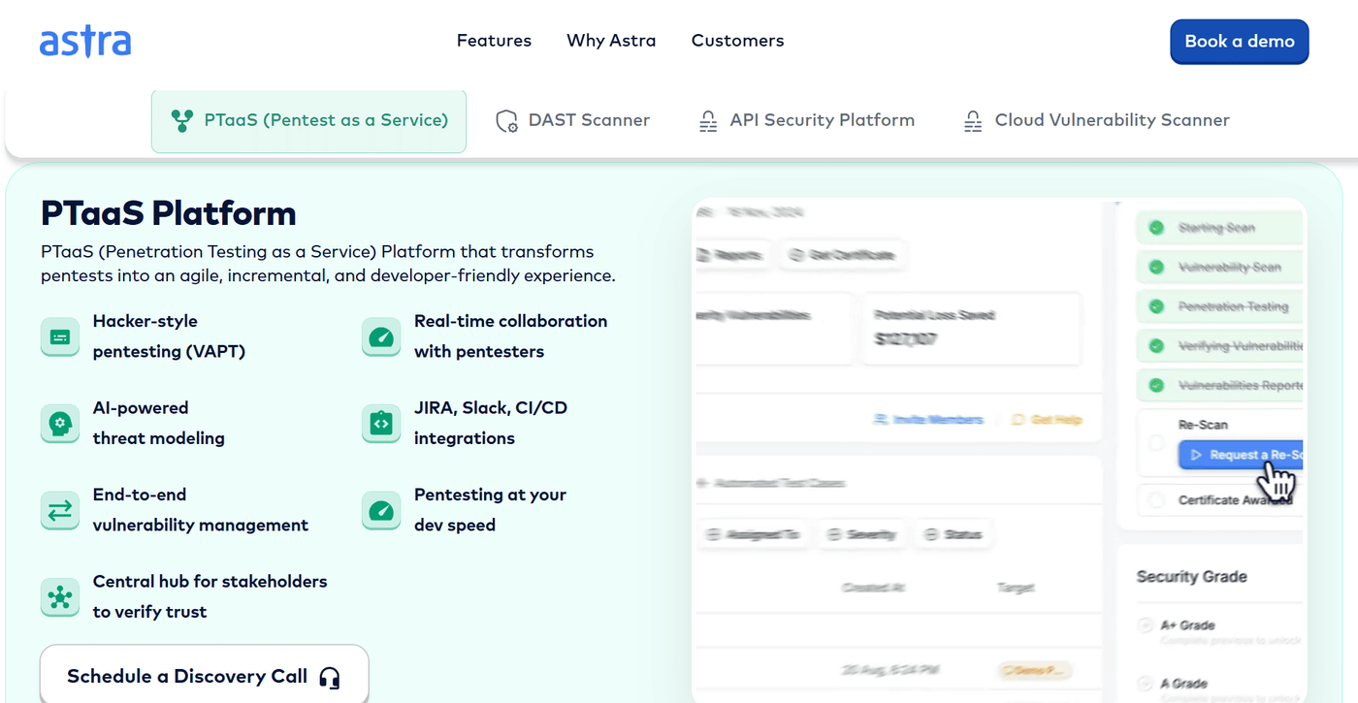Viewport: 1358px width, 703px height.
Task: Click the DAST Scanner shield icon
Action: point(506,121)
